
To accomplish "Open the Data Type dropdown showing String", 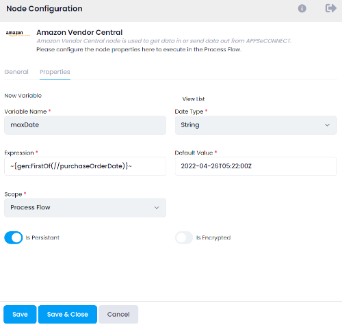I will tap(256, 125).
